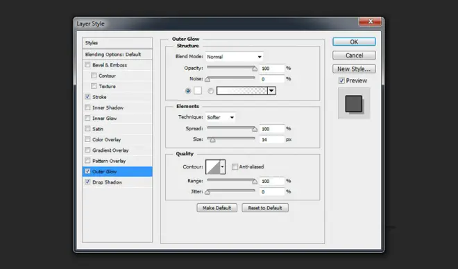Click the Size value input field

coord(271,139)
